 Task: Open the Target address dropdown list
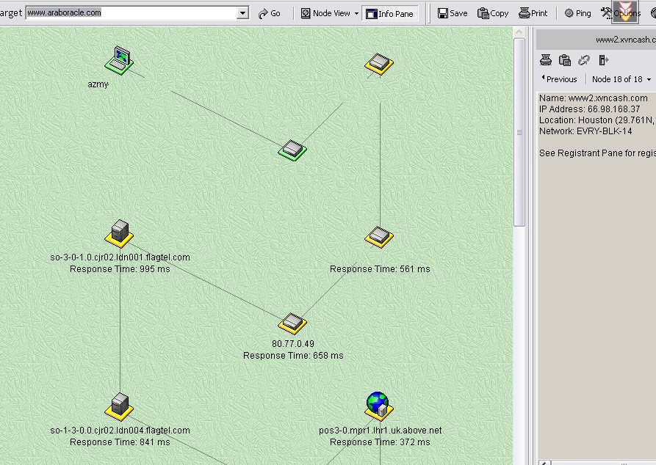point(243,13)
